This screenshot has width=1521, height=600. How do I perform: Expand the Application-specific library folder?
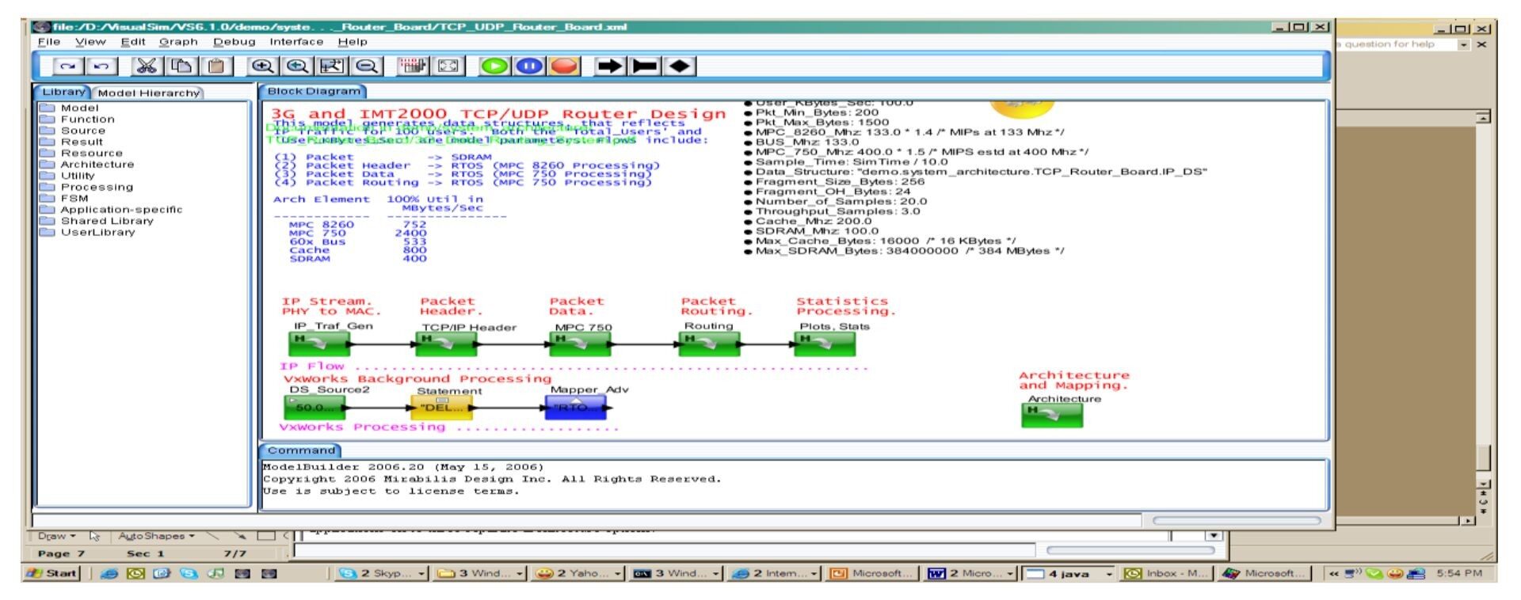(111, 210)
